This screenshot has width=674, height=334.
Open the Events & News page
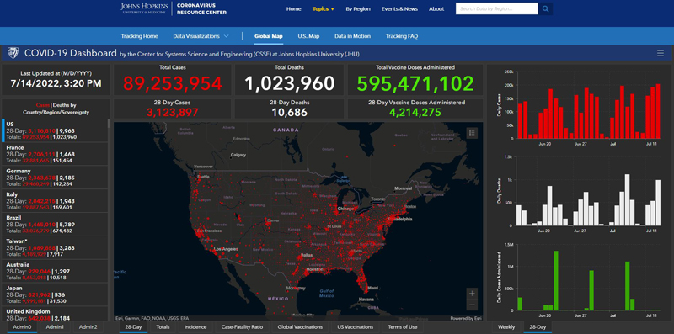pyautogui.click(x=399, y=9)
